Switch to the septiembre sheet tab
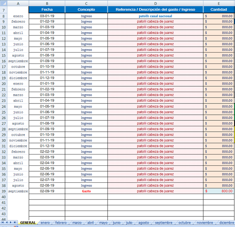235x227 pixels. click(x=164, y=223)
